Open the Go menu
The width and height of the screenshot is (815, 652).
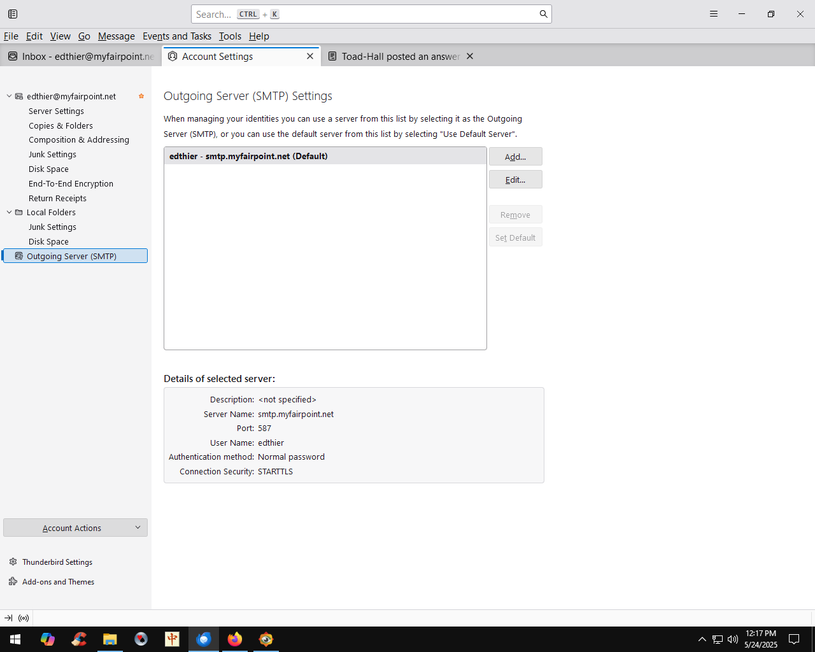pos(84,36)
